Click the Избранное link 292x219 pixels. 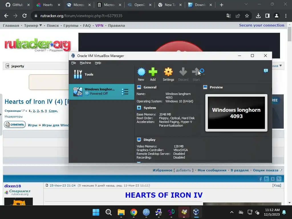[163, 170]
